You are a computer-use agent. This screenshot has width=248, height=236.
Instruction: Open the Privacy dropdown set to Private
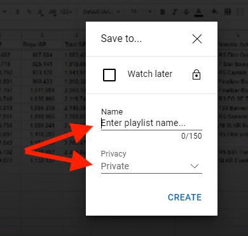tap(151, 166)
